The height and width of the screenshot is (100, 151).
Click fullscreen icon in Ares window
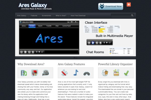42,52
